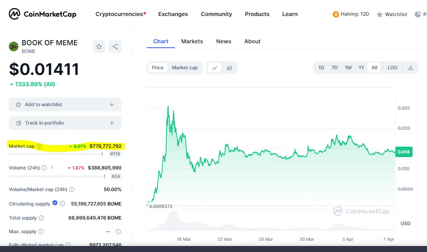Toggle LOG scale on chart

pos(393,68)
